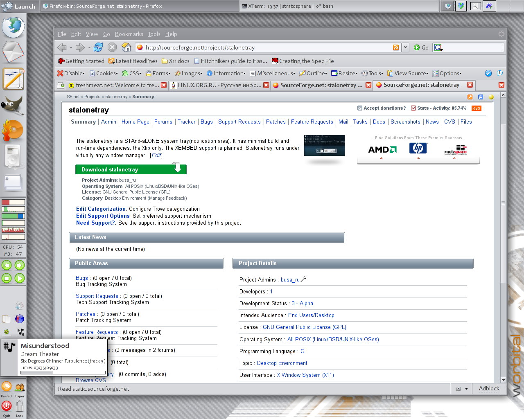The image size is (524, 419).
Task: Close the LINUX.ORG.RU tab
Action: click(x=266, y=85)
